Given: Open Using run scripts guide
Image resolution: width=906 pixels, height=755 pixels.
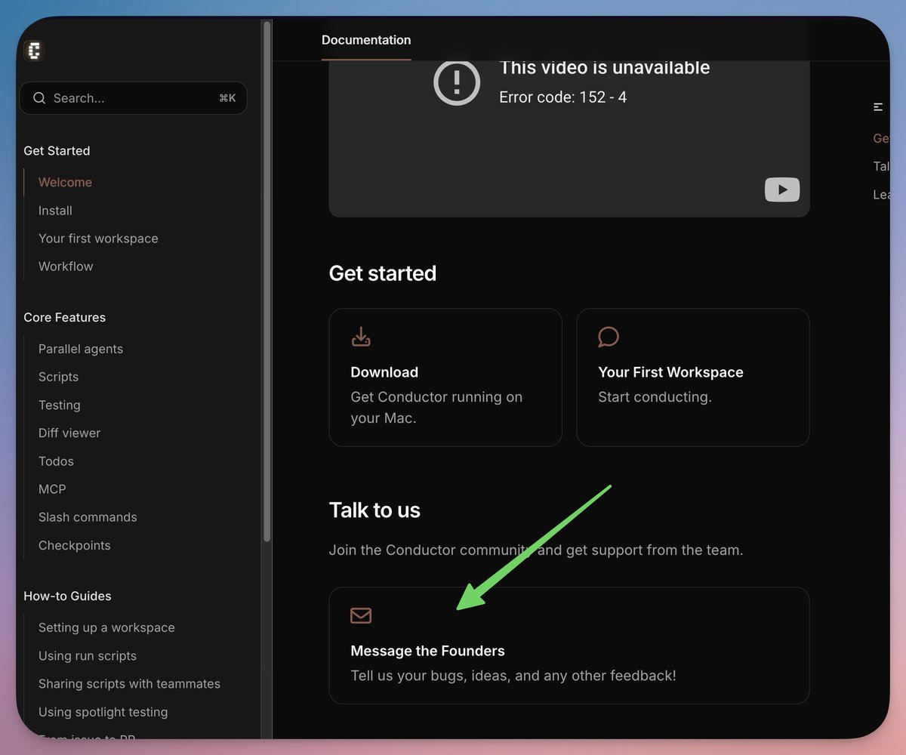Looking at the screenshot, I should click(88, 655).
